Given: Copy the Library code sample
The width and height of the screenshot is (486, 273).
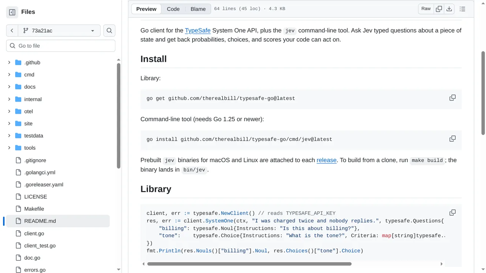Looking at the screenshot, I should point(453,213).
